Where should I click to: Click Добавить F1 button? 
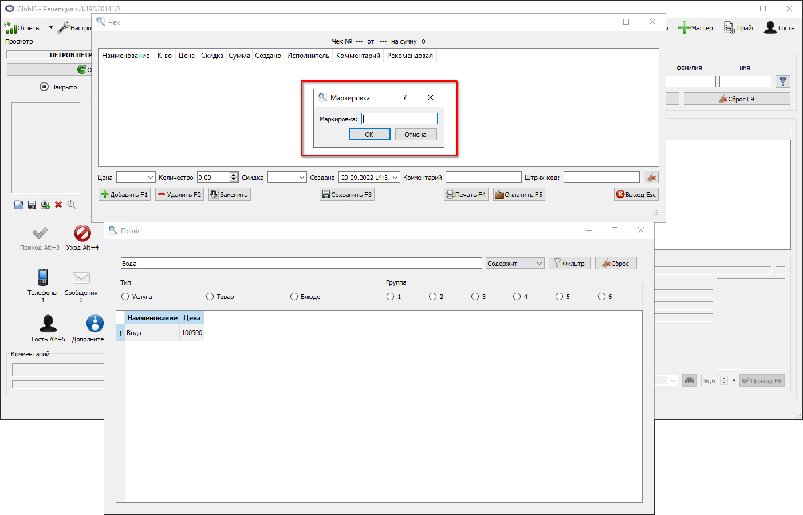(x=124, y=195)
